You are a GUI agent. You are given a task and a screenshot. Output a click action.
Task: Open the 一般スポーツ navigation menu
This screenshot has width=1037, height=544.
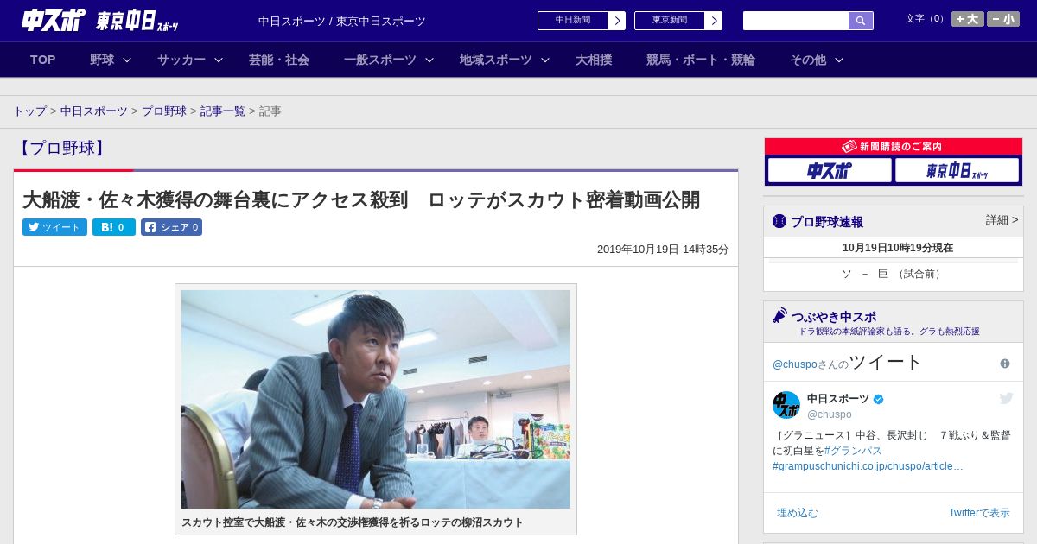pos(380,60)
